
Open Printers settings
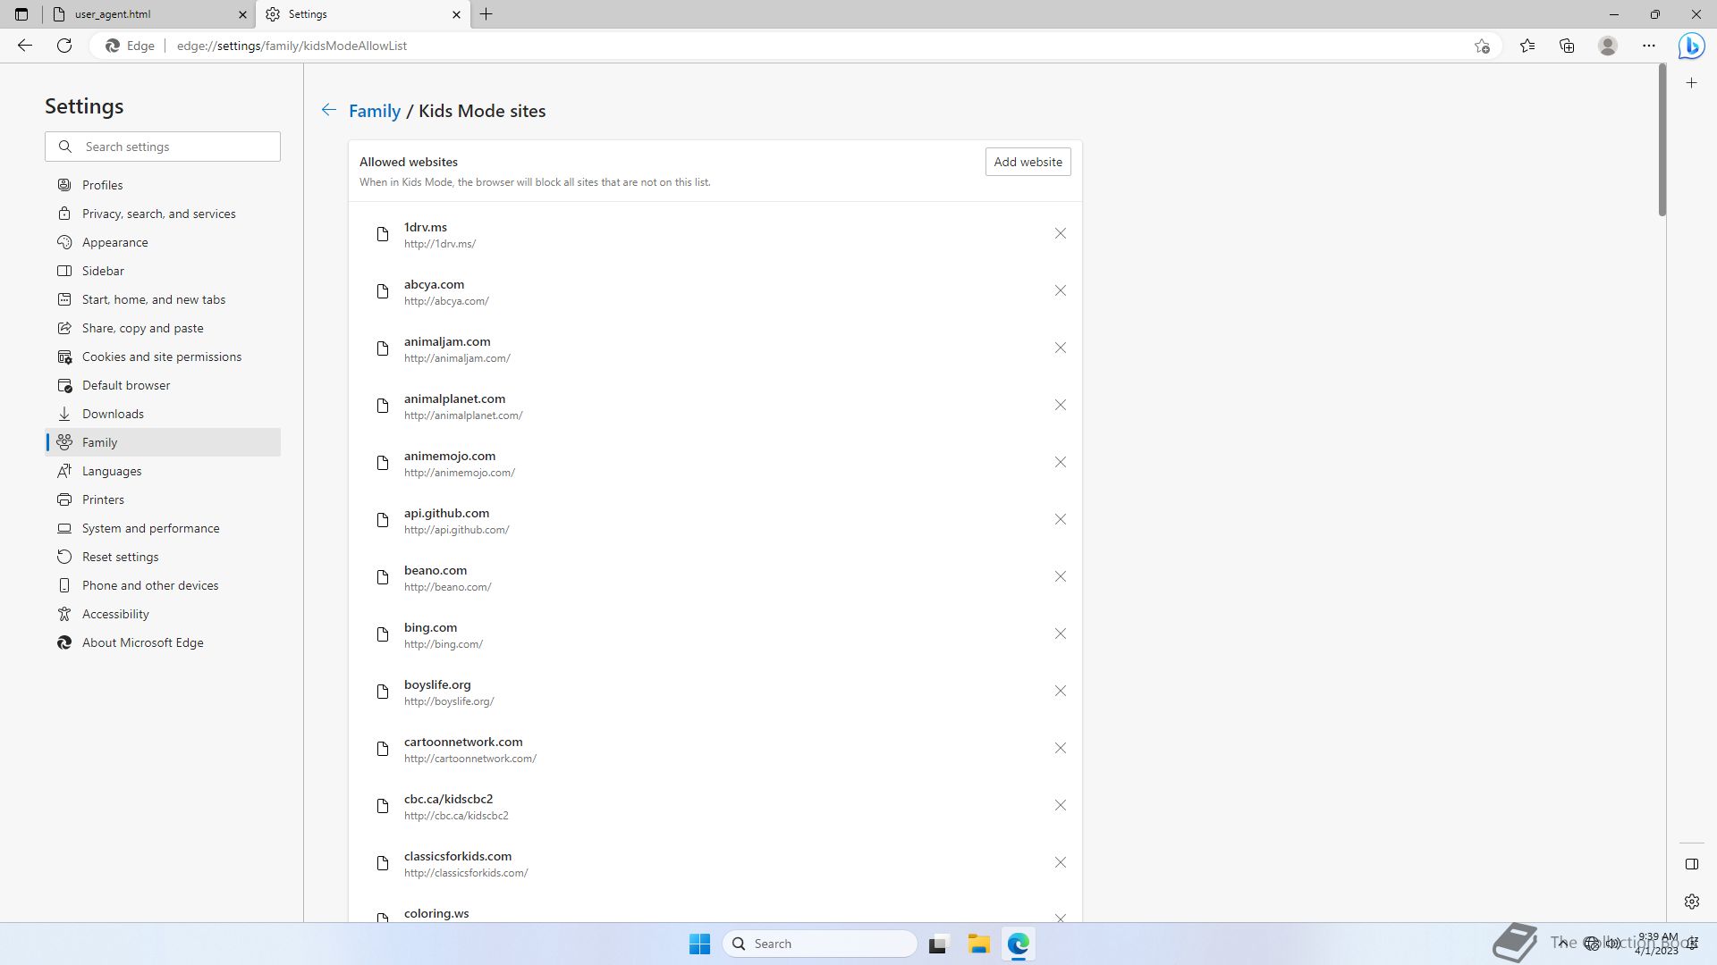point(163,499)
